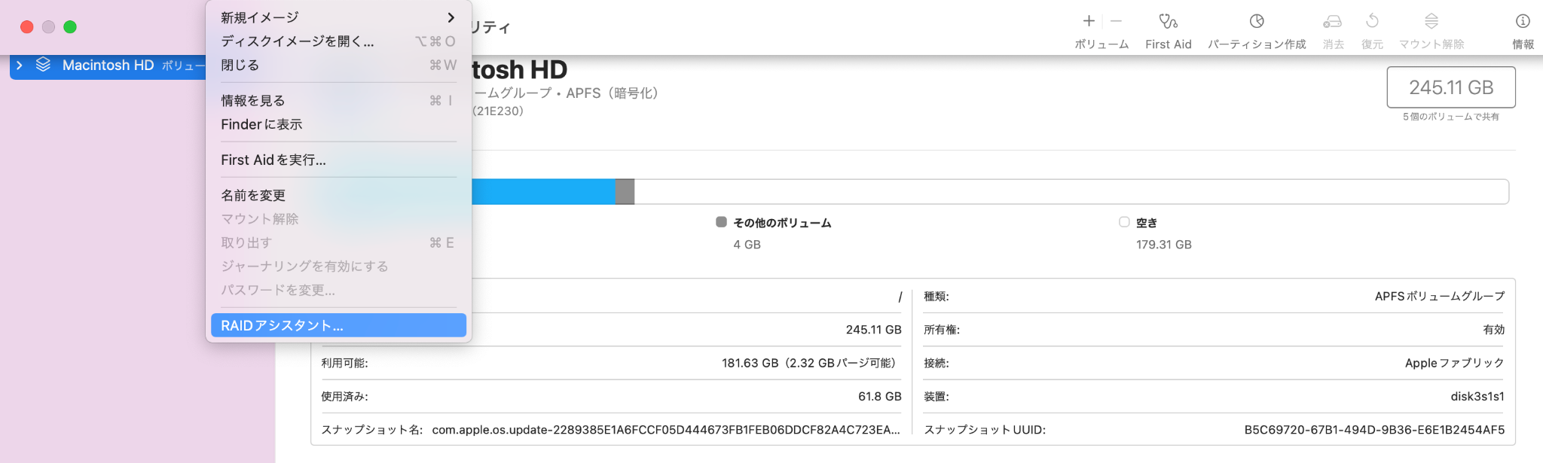1543x463 pixels.
Task: Choose First Aidを実行… menu item
Action: coord(338,160)
